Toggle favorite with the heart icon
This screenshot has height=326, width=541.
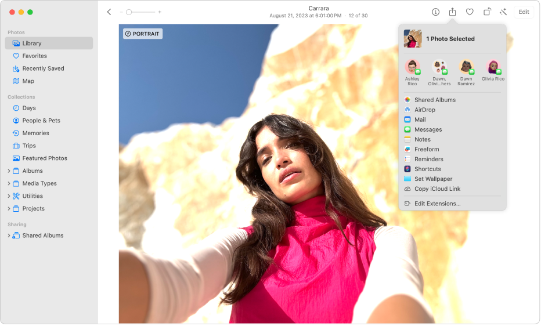coord(470,12)
